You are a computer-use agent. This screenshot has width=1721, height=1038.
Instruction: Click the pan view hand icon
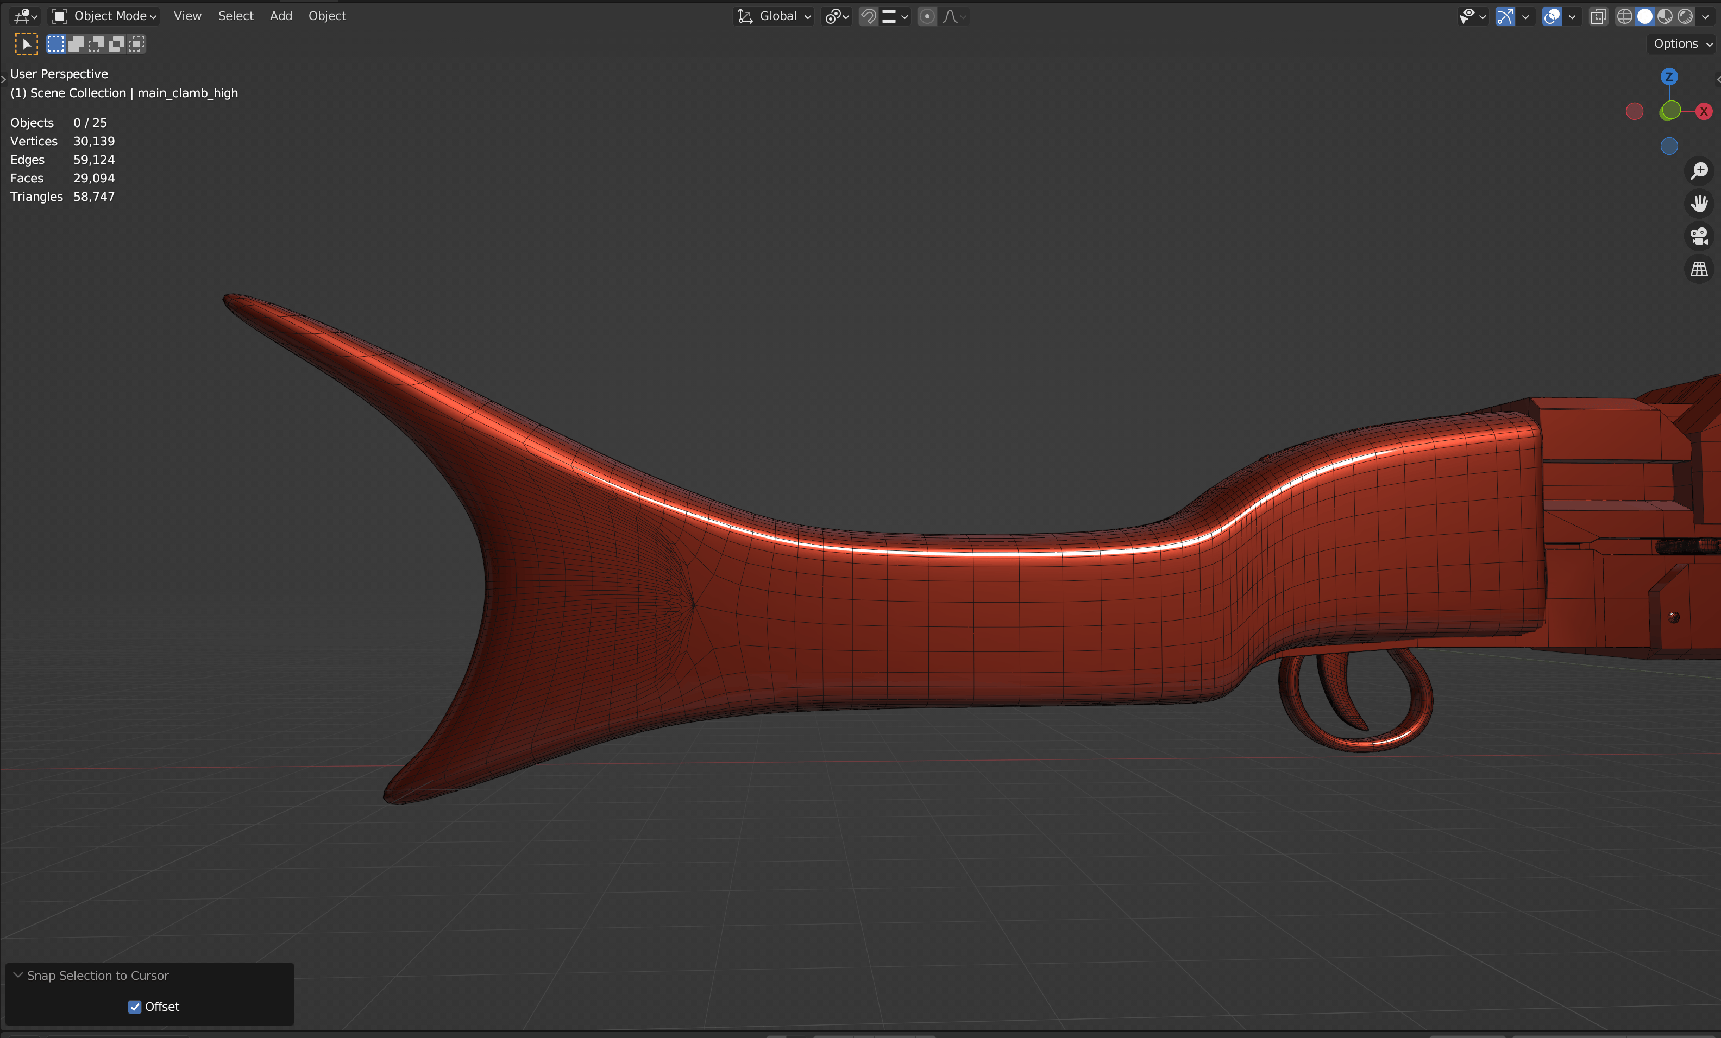[x=1699, y=203]
